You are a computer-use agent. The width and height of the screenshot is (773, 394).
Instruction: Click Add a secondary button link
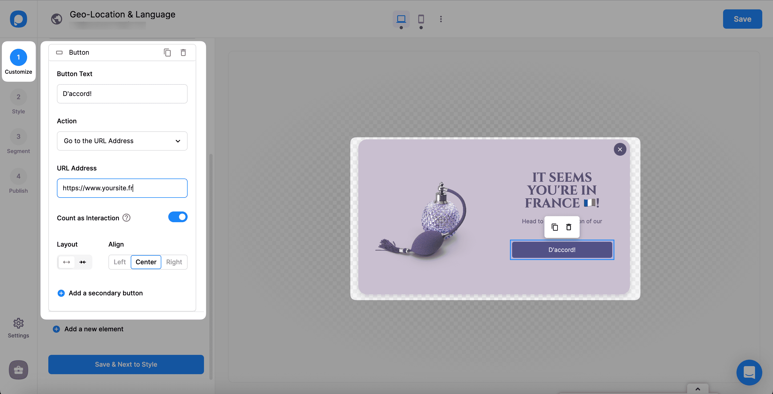tap(106, 293)
